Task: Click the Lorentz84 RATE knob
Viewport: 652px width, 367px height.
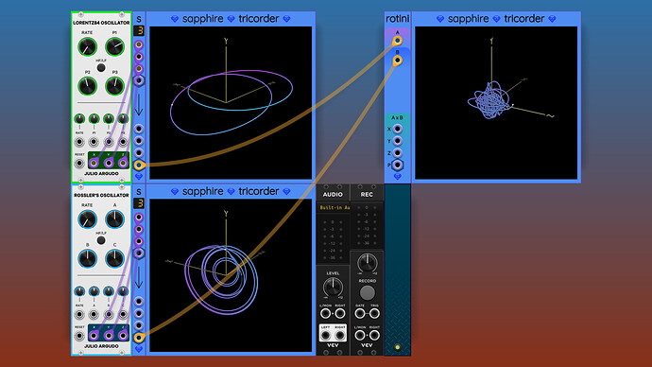Action: point(87,47)
